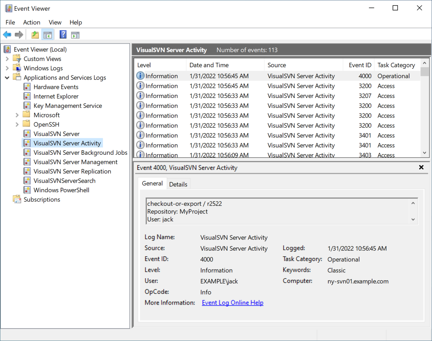This screenshot has width=432, height=341.
Task: Click event list scrollbar up arrow
Action: pyautogui.click(x=424, y=63)
